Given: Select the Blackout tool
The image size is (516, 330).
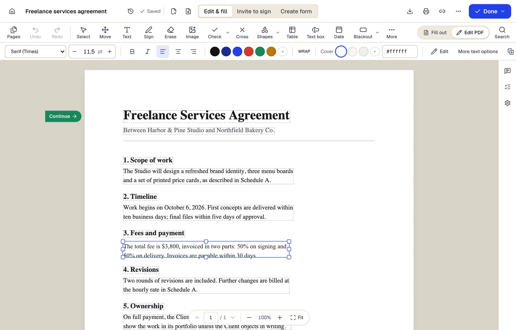Looking at the screenshot, I should point(363,33).
